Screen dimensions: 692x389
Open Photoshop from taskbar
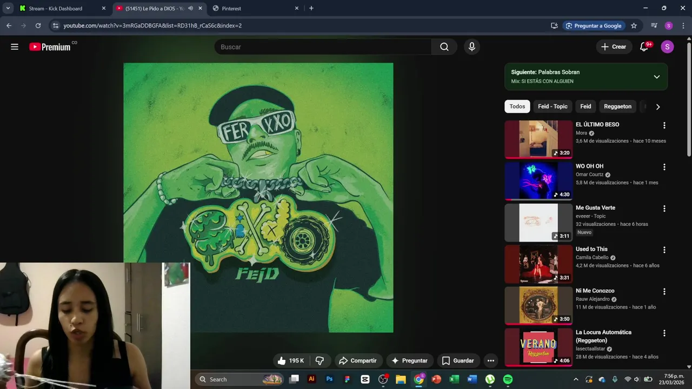click(x=329, y=379)
